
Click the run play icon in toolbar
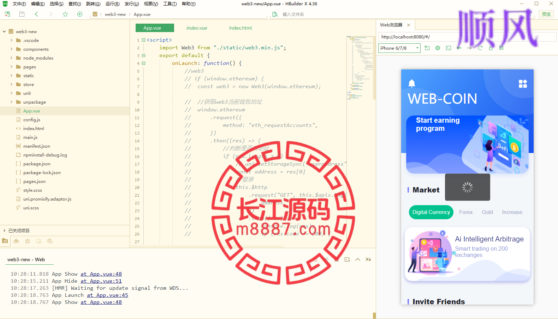(80, 14)
